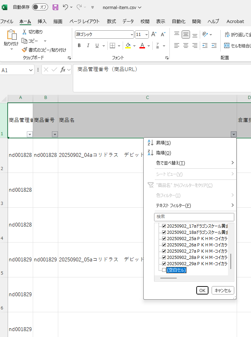Apply Italic formatting button
Viewport: 251px width, 337px height.
click(x=88, y=46)
